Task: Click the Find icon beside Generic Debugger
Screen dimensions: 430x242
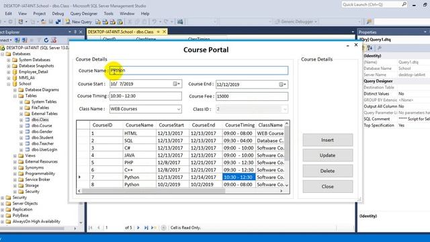Action: pyautogui.click(x=369, y=22)
